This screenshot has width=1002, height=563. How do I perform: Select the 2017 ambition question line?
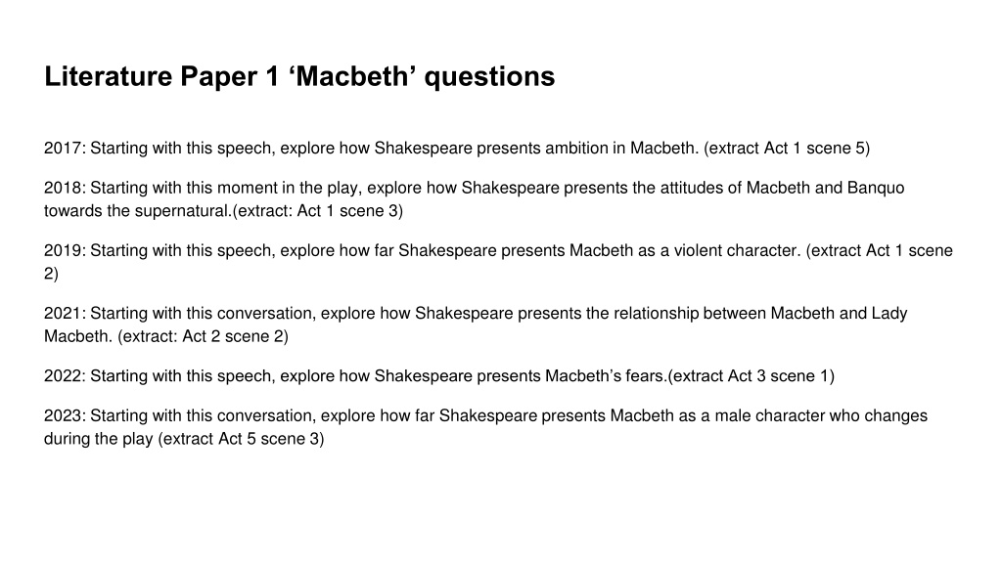[457, 149]
